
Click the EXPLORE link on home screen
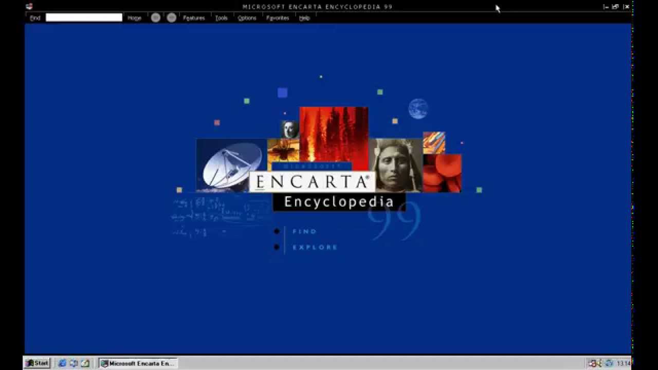(x=315, y=248)
